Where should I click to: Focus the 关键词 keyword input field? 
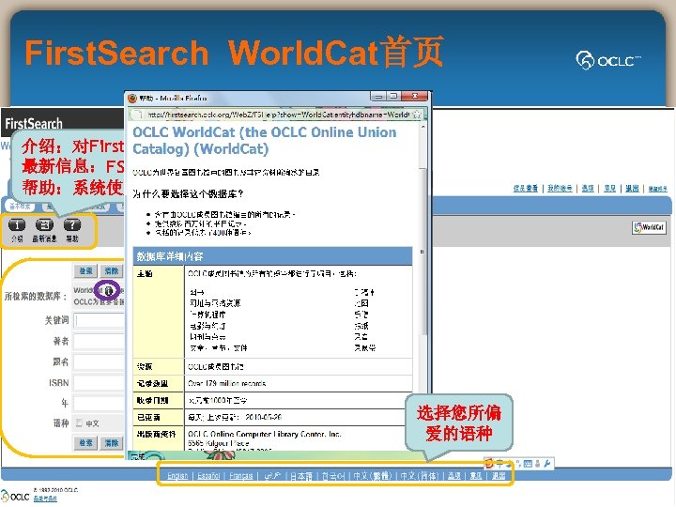99,320
